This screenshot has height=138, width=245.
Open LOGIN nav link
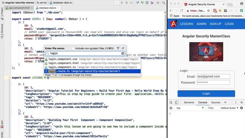point(229,24)
